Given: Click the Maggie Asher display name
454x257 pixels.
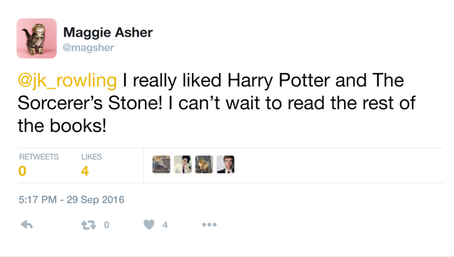Looking at the screenshot, I should pyautogui.click(x=108, y=32).
